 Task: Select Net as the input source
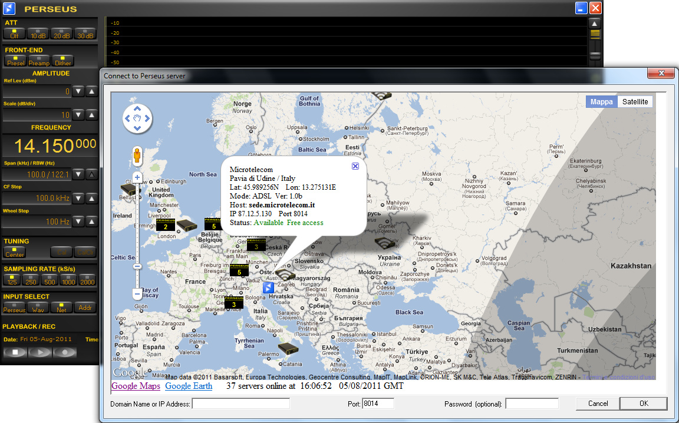[61, 308]
